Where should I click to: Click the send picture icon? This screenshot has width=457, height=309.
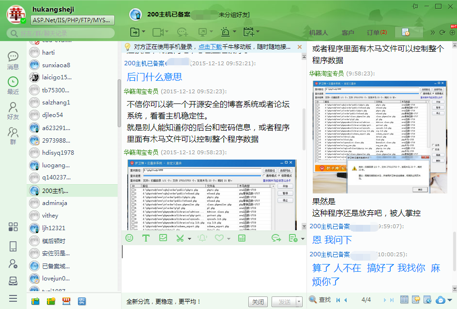coord(163,238)
